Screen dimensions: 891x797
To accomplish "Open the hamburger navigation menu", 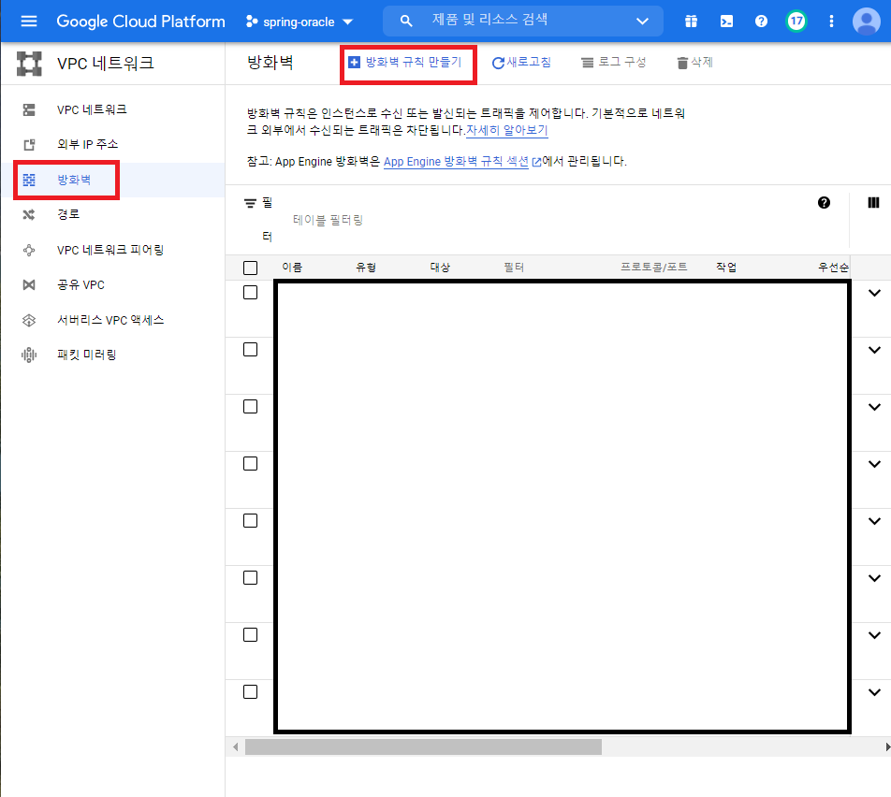I will pos(28,21).
